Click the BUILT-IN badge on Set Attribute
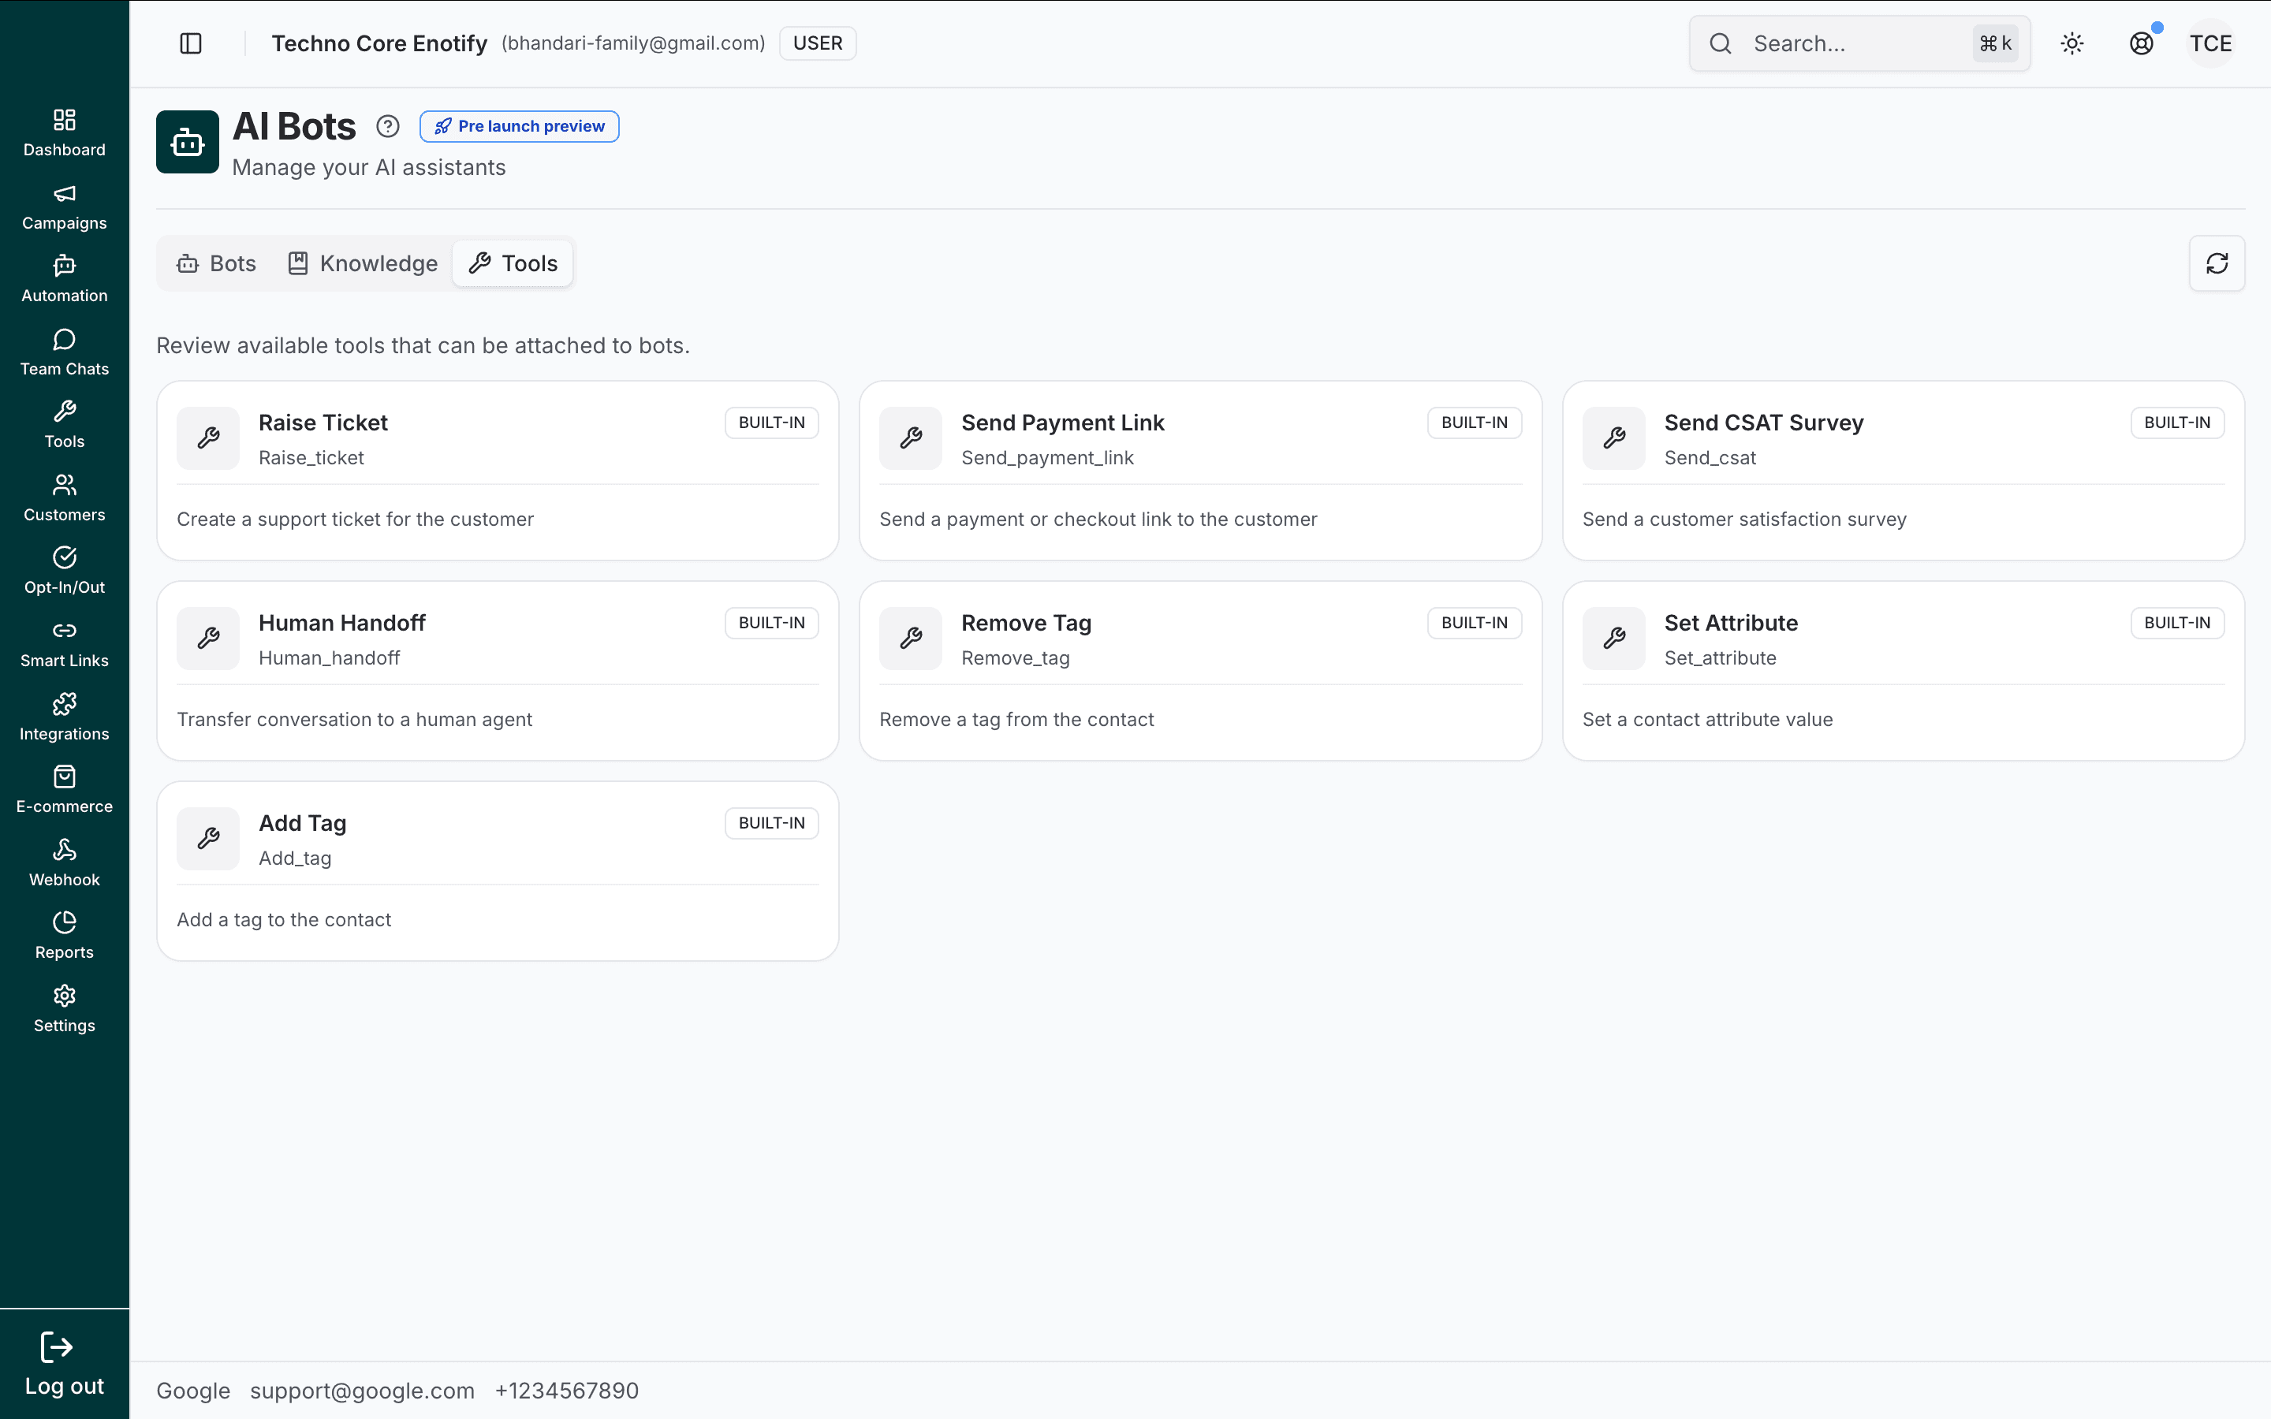The height and width of the screenshot is (1419, 2271). point(2177,623)
